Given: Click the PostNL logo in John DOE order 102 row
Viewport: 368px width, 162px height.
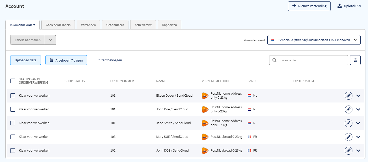Looking at the screenshot, I should pos(205,151).
